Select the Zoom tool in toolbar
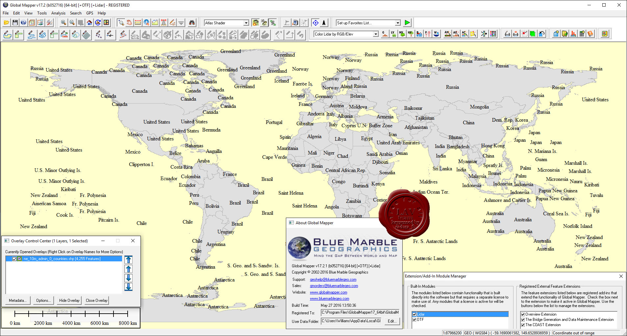 click(121, 23)
